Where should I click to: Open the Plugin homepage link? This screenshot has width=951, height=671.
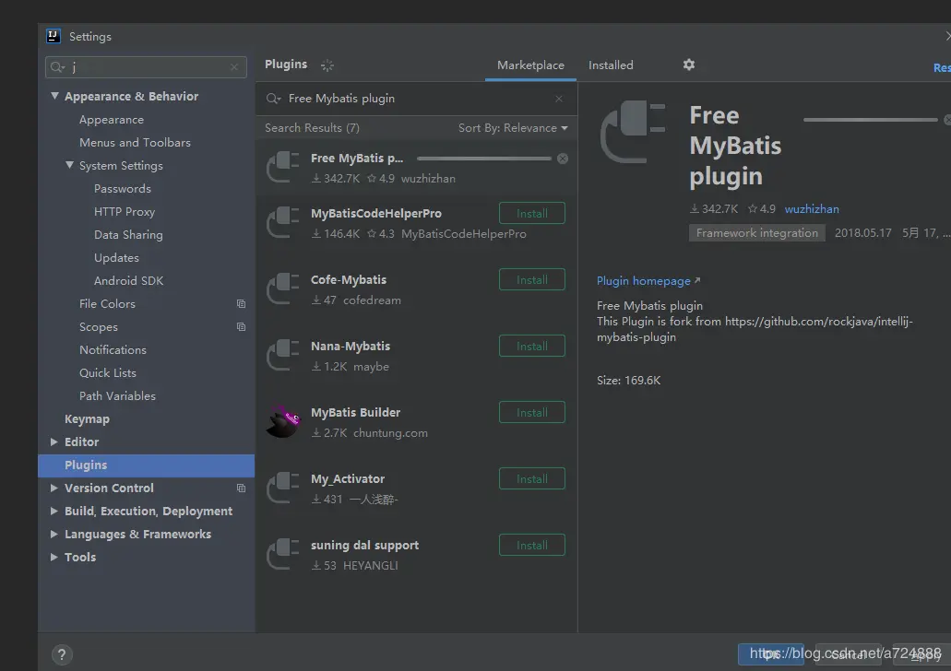coord(648,280)
